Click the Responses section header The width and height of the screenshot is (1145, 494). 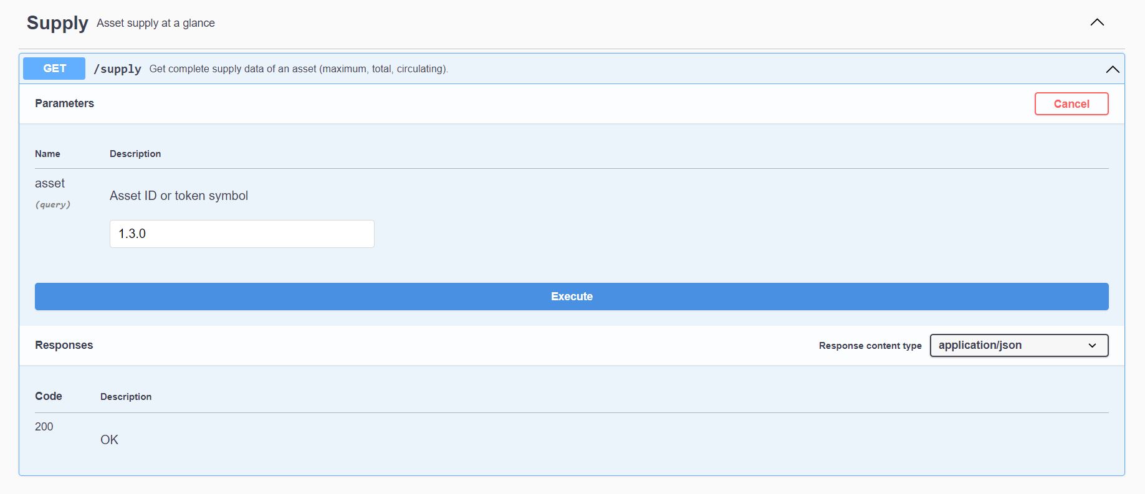click(64, 345)
